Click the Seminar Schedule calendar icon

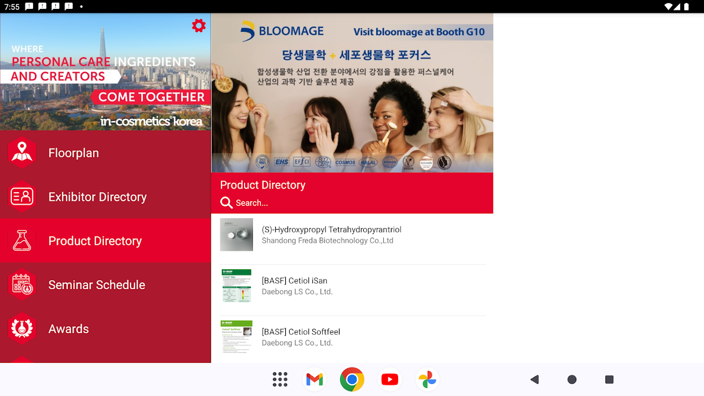click(x=22, y=285)
